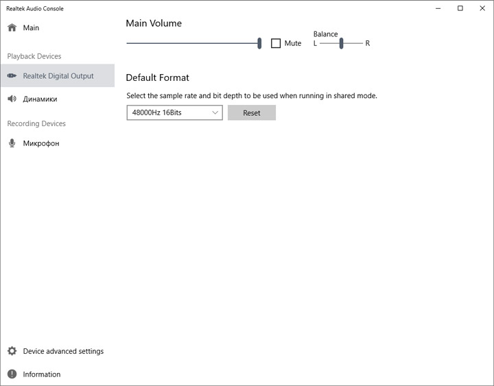The width and height of the screenshot is (494, 386).
Task: Click the Balance slider thumb
Action: (x=341, y=43)
